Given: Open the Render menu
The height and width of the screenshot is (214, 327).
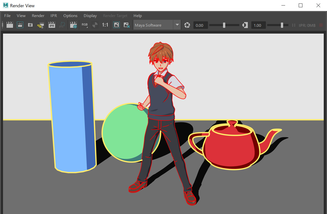Looking at the screenshot, I should pyautogui.click(x=38, y=16).
